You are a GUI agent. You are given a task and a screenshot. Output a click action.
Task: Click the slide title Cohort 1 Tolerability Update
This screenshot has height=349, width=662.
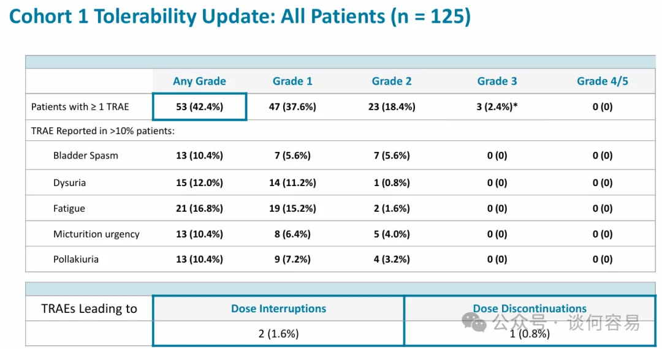(x=240, y=17)
